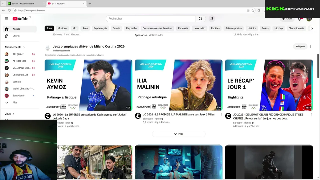This screenshot has width=320, height=180.
Task: Open the street food vendor thumbnail
Action: [95, 162]
